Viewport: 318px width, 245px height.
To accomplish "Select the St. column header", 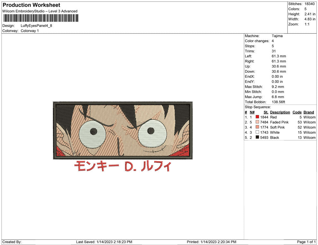I will 266,112.
